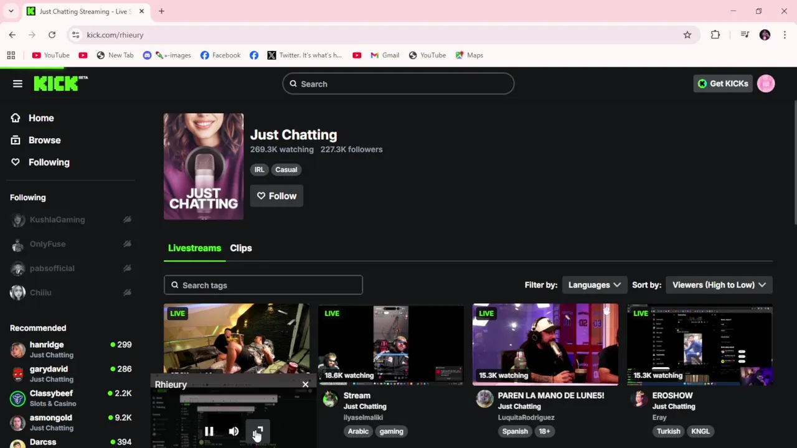Select the IRL tag
Image resolution: width=797 pixels, height=448 pixels.
click(259, 169)
